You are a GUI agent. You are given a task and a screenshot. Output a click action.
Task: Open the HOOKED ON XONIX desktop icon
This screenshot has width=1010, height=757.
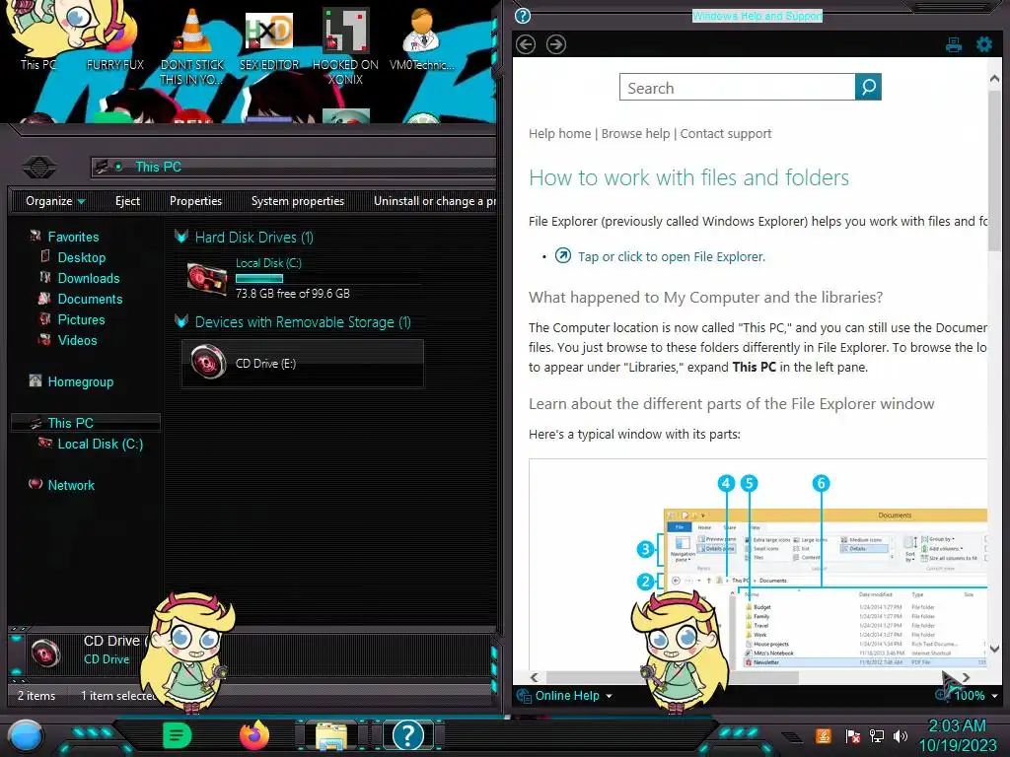[x=345, y=46]
